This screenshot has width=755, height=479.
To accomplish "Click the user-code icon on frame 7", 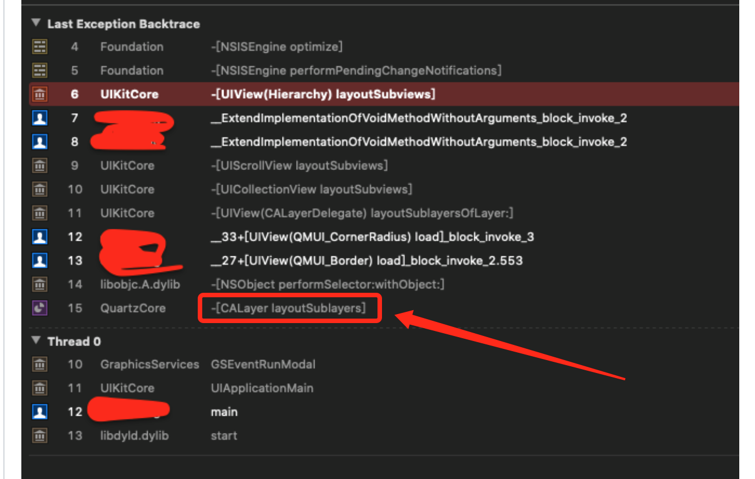I will (39, 118).
